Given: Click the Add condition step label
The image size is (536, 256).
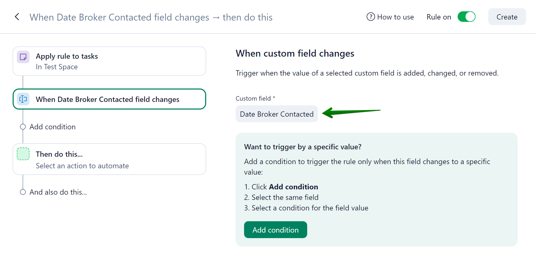Looking at the screenshot, I should tap(53, 127).
